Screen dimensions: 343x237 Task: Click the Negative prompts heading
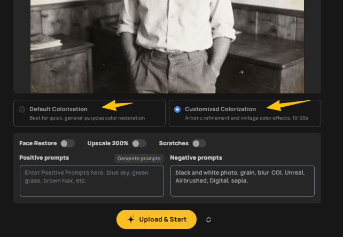point(196,157)
